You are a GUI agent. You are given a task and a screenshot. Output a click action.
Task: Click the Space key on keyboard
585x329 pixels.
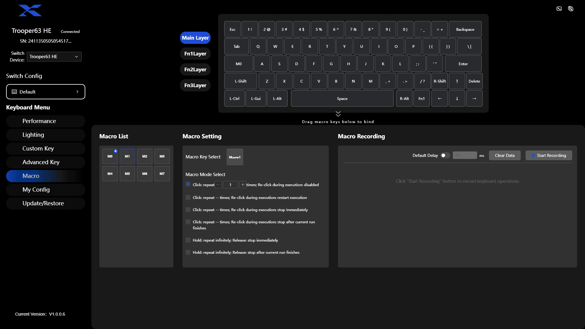(x=342, y=98)
